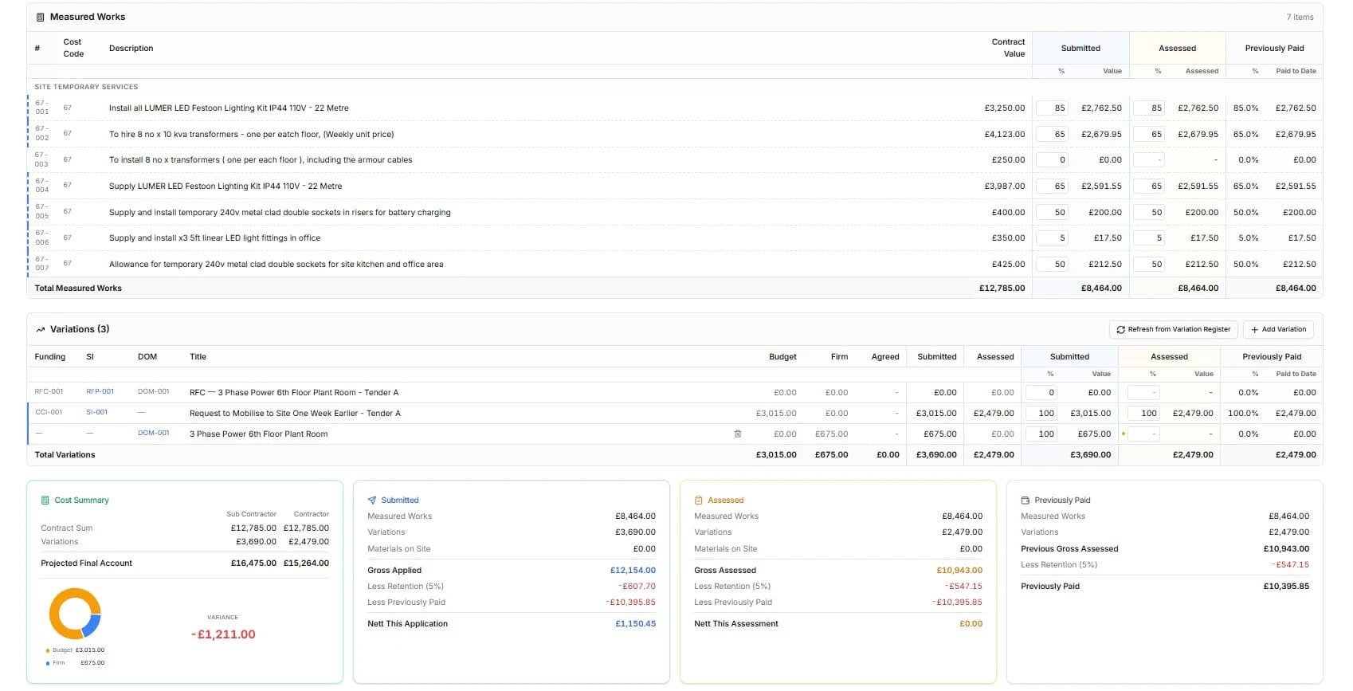
Task: Edit assessed % for 5ft linear LED fittings row
Action: pos(1148,238)
